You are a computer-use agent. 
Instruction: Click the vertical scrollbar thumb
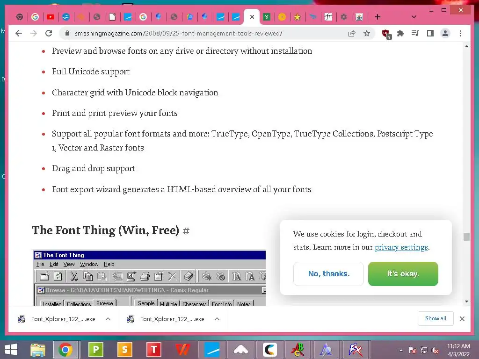pyautogui.click(x=466, y=237)
